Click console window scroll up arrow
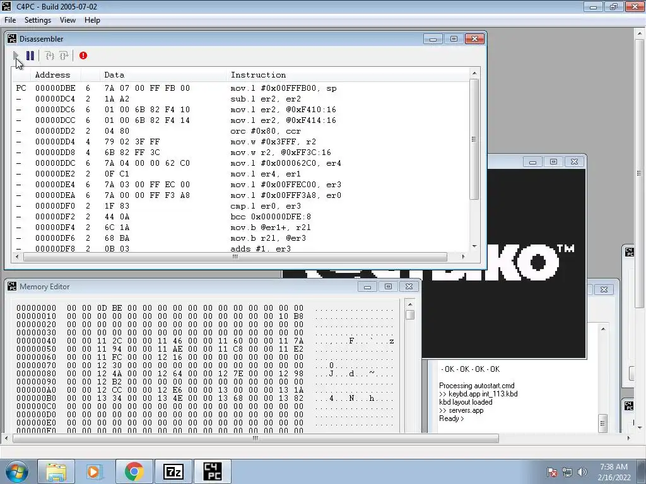Viewport: 646px width, 484px height. click(x=602, y=329)
